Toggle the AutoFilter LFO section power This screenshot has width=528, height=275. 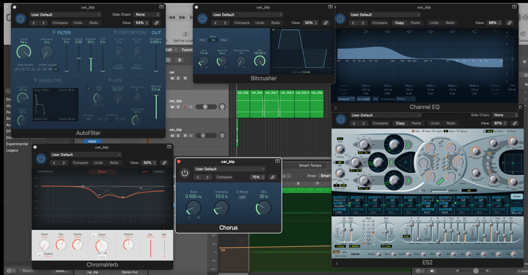110,80
